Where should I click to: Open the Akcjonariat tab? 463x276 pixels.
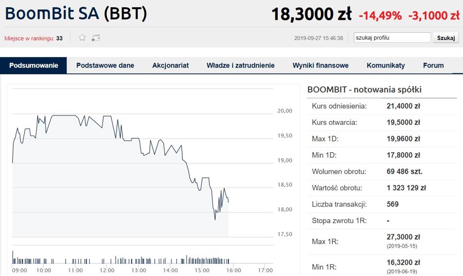[x=171, y=66]
